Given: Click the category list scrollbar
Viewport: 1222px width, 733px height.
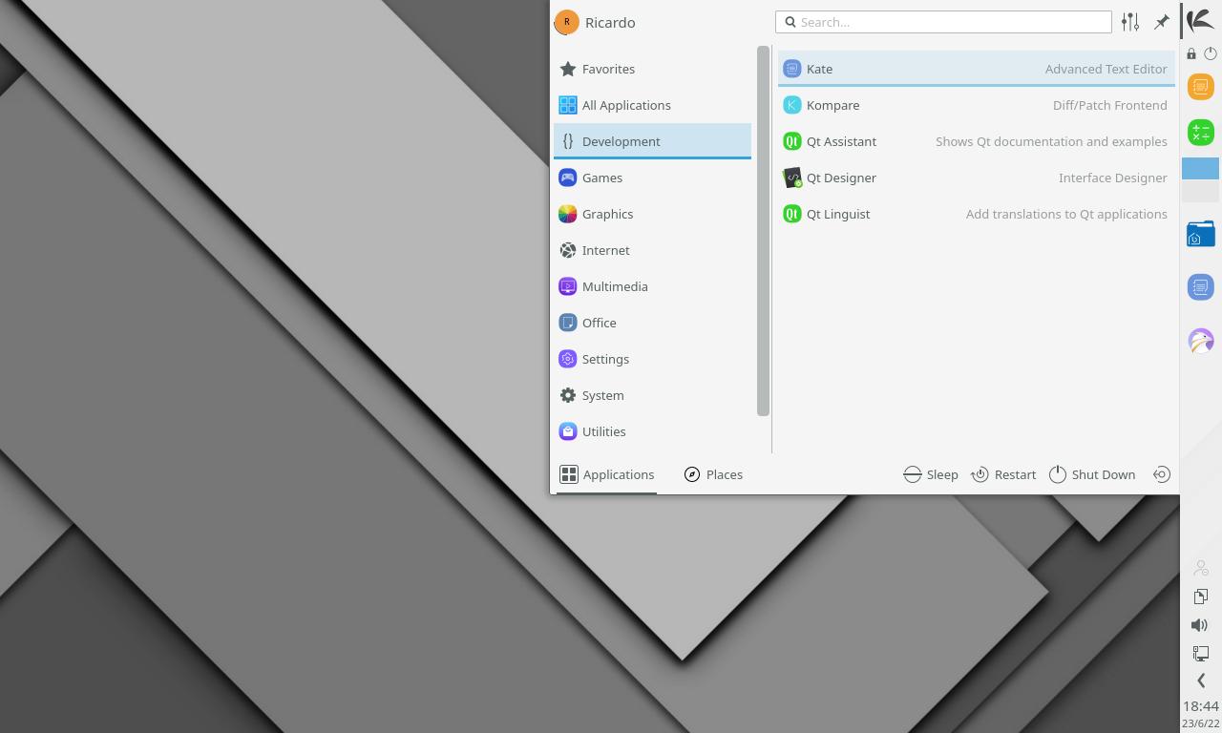Looking at the screenshot, I should tap(763, 231).
